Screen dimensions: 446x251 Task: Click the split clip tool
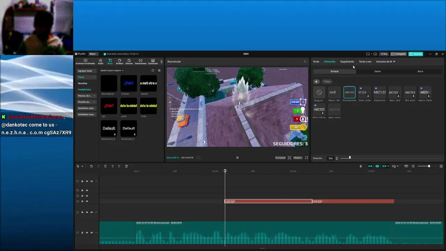[105, 166]
